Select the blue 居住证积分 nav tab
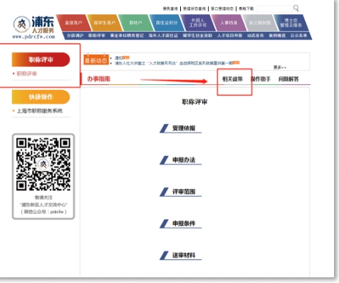 click(167, 23)
